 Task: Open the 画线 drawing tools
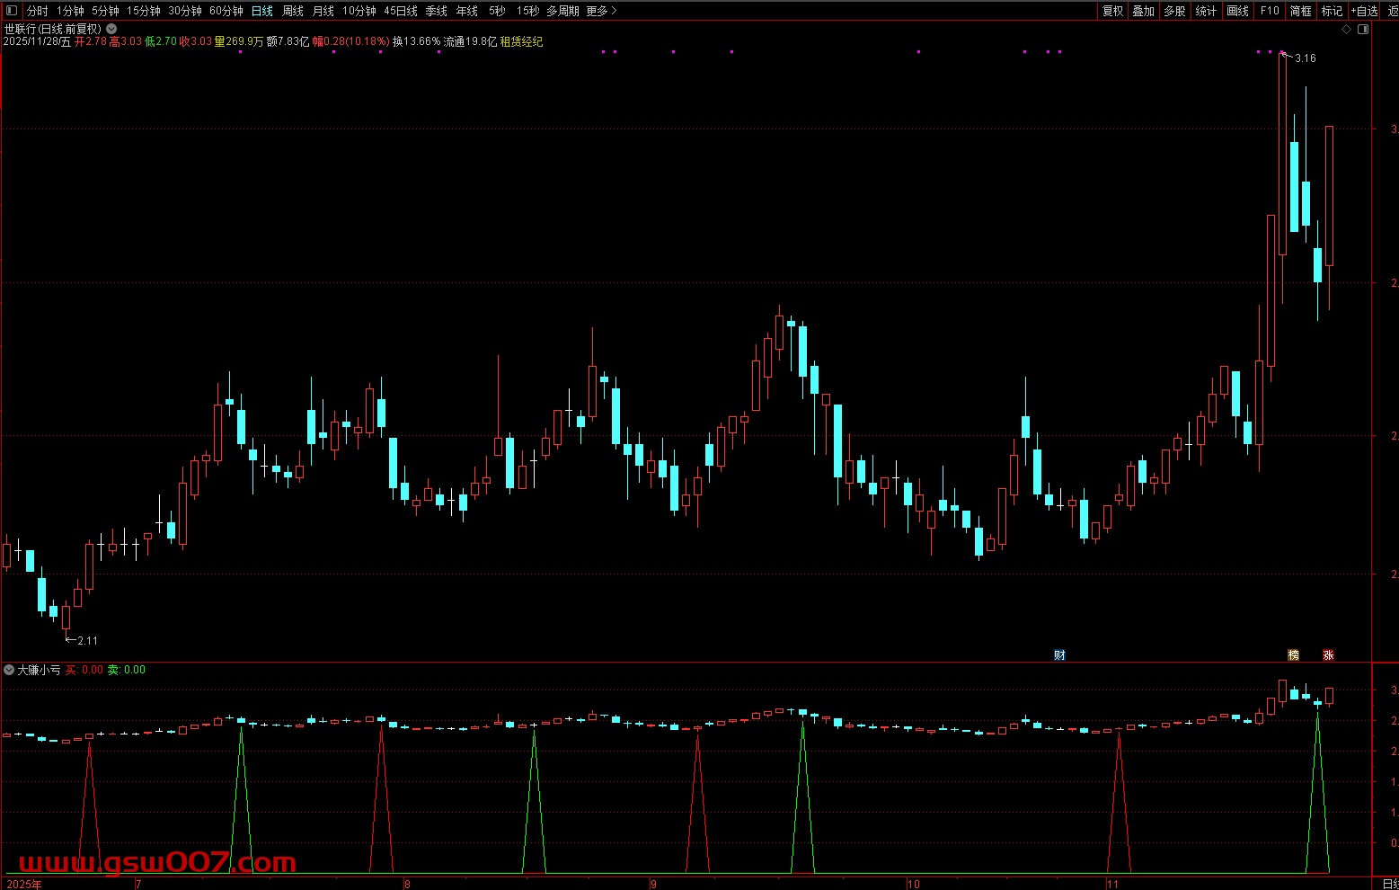tap(1237, 11)
